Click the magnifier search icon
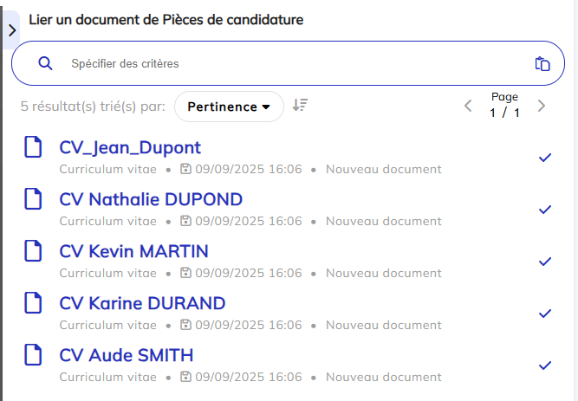The height and width of the screenshot is (401, 578). pyautogui.click(x=45, y=63)
